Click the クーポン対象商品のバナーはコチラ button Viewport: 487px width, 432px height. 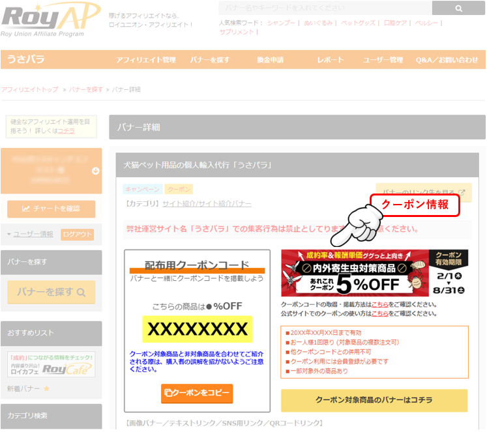[x=374, y=400]
